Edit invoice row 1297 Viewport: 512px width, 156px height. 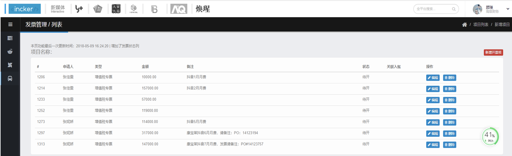click(x=433, y=133)
